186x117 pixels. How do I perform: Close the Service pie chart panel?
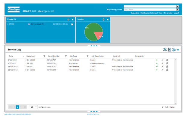pos(108,20)
